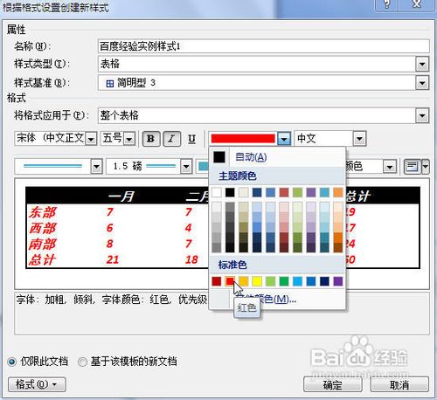Screen dimensions: 437x400
Task: Open the 将格式应用于 dropdown showing 整个表格
Action: (422, 116)
